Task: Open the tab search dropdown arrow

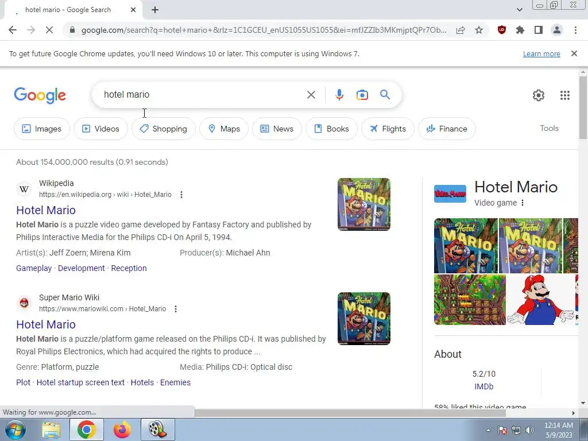Action: [519, 10]
